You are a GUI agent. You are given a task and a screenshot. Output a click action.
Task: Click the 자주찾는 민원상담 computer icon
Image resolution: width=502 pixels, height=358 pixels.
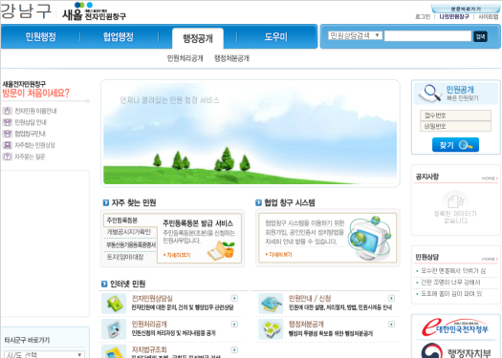click(x=7, y=145)
